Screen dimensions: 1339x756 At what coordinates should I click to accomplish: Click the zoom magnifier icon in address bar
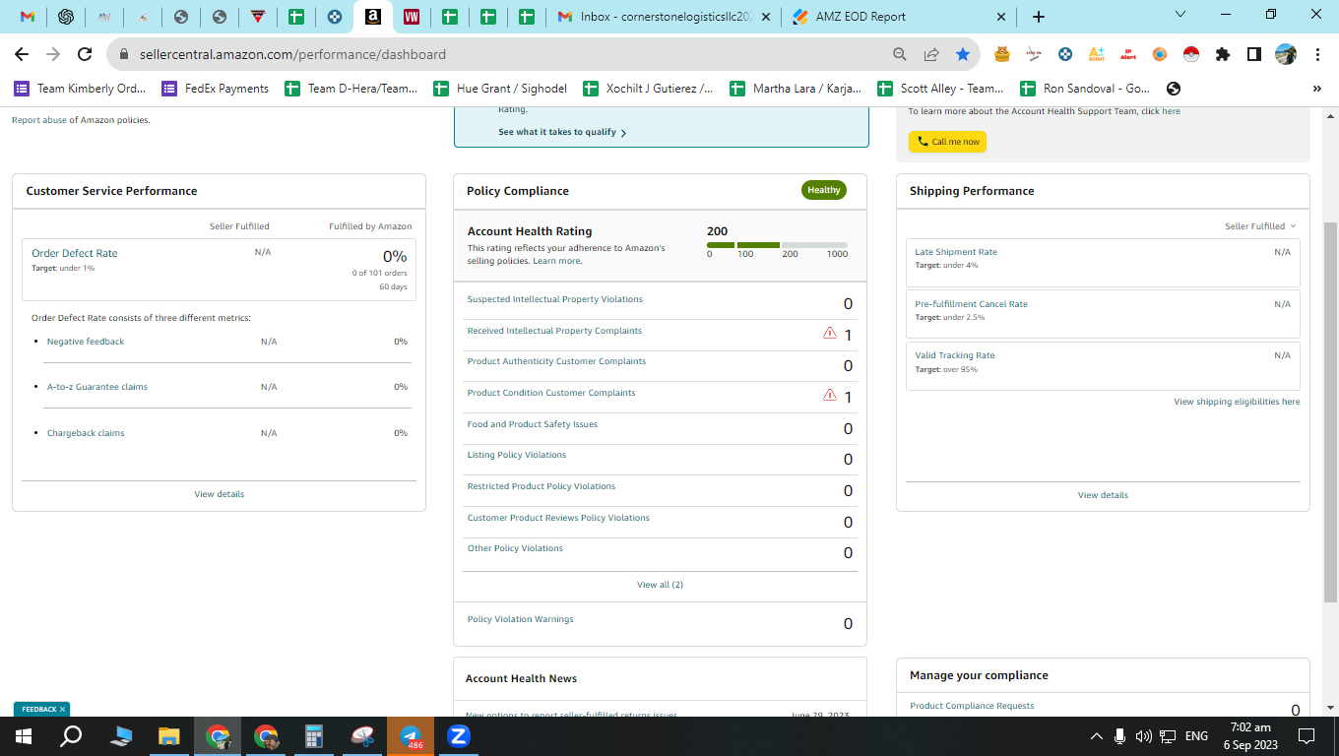[899, 54]
